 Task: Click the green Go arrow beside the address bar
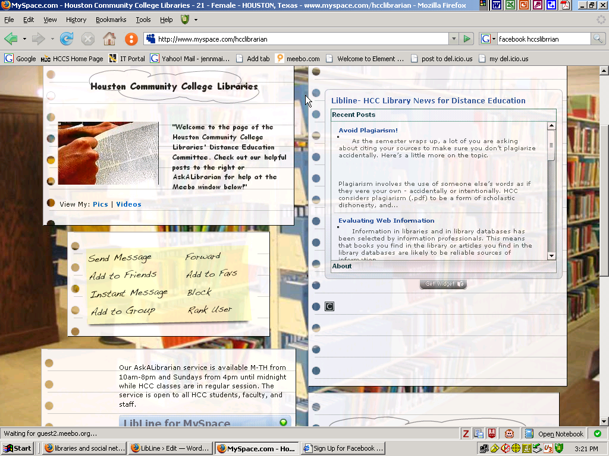pyautogui.click(x=466, y=39)
